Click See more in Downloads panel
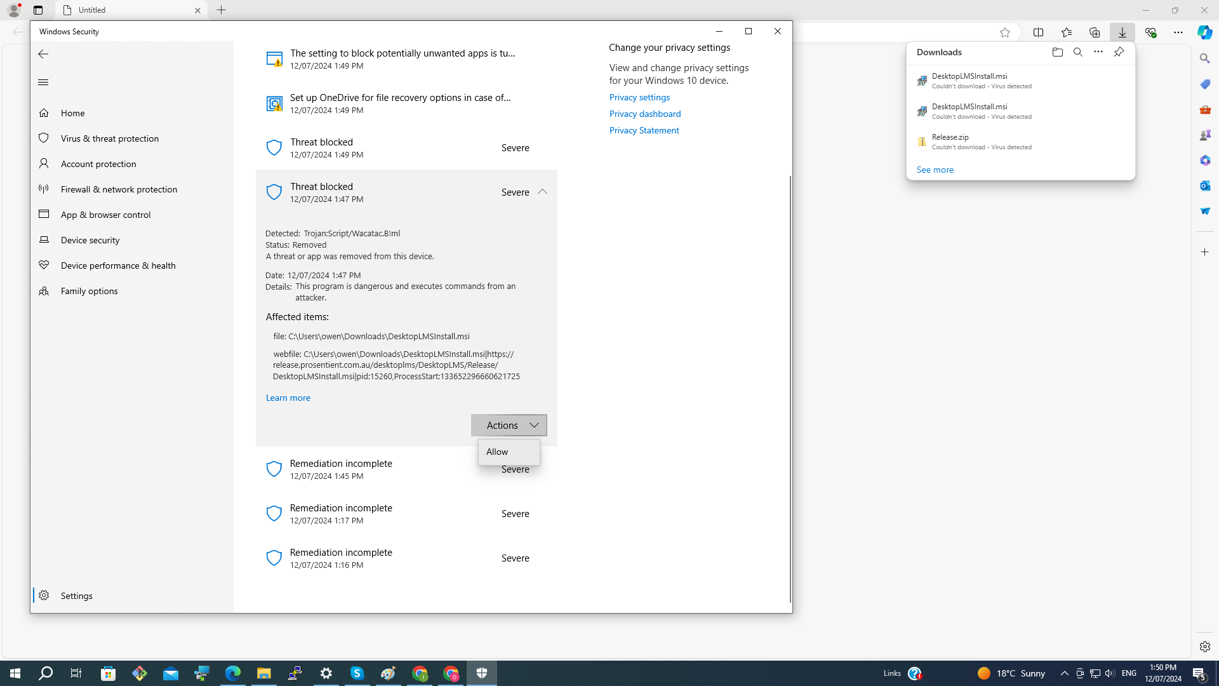Viewport: 1219px width, 686px height. click(935, 170)
